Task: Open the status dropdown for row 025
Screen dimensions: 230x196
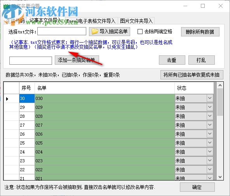Action: point(210,143)
